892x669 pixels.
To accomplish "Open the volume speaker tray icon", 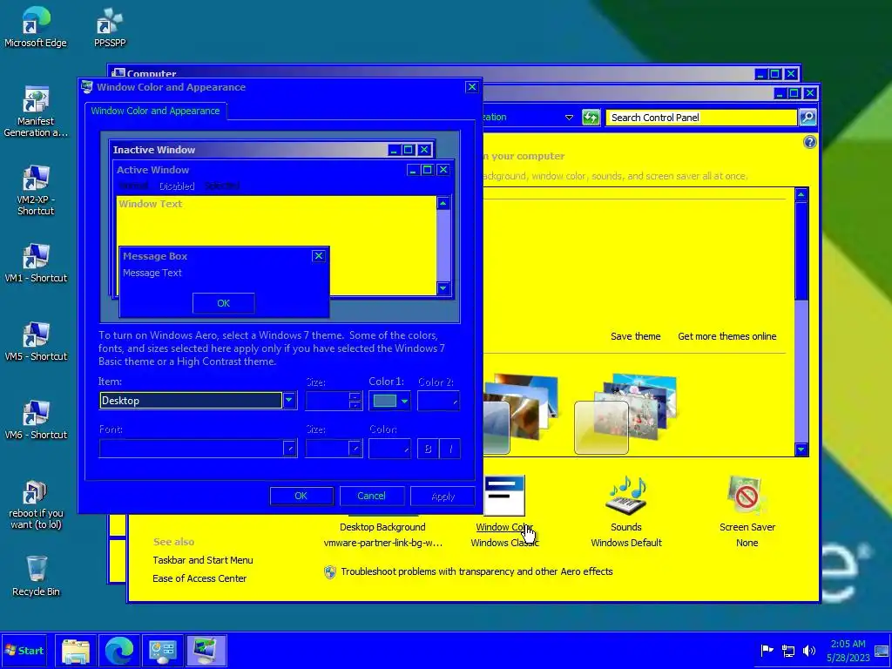I will click(x=808, y=650).
